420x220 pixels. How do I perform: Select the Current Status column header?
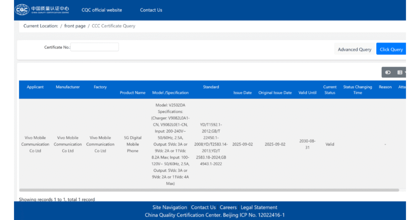(x=330, y=90)
